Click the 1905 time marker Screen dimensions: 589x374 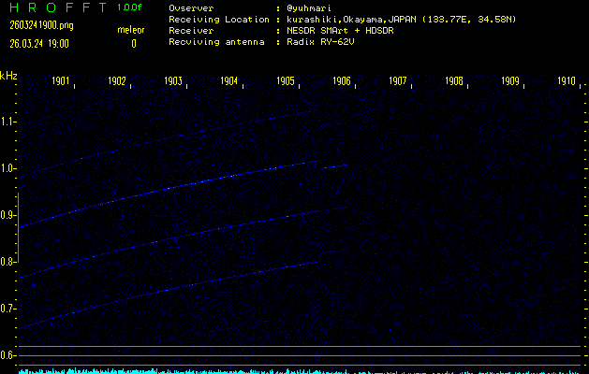tap(286, 81)
